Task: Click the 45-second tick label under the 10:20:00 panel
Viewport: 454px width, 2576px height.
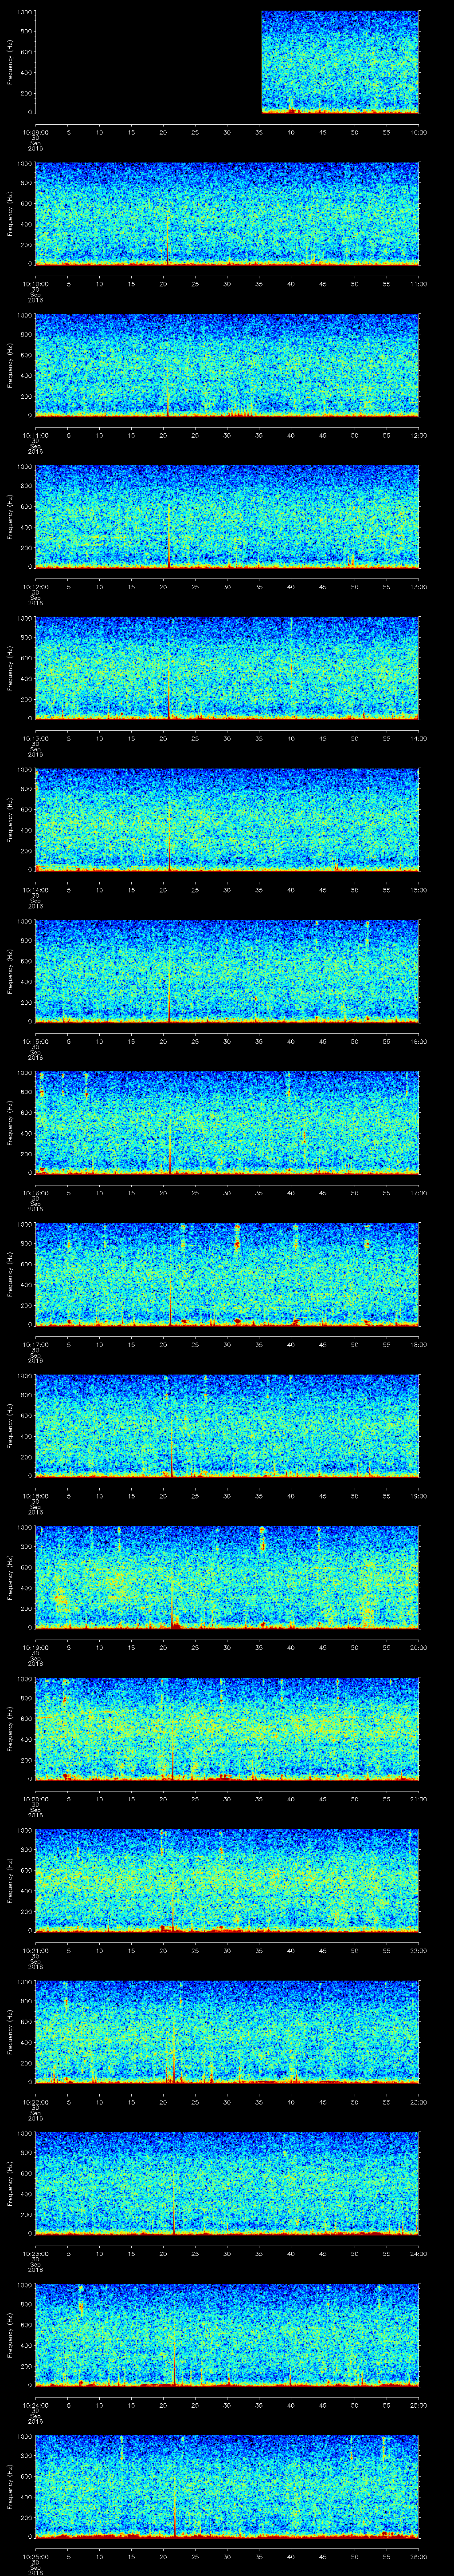Action: click(322, 1798)
